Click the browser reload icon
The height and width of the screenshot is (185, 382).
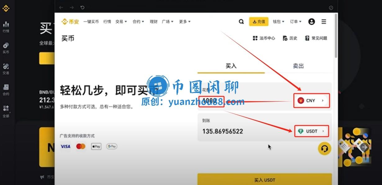82,7
